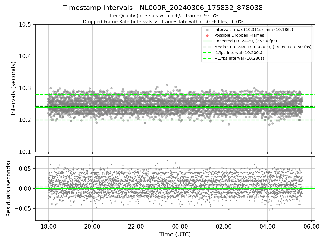
Task: Click legend entry +1/fps Interval (10.280s)
Action: [x=239, y=58]
